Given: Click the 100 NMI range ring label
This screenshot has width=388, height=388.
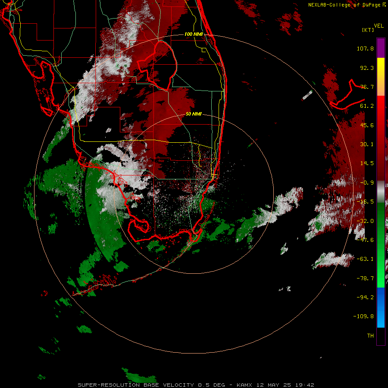Looking at the screenshot, I should [x=194, y=34].
